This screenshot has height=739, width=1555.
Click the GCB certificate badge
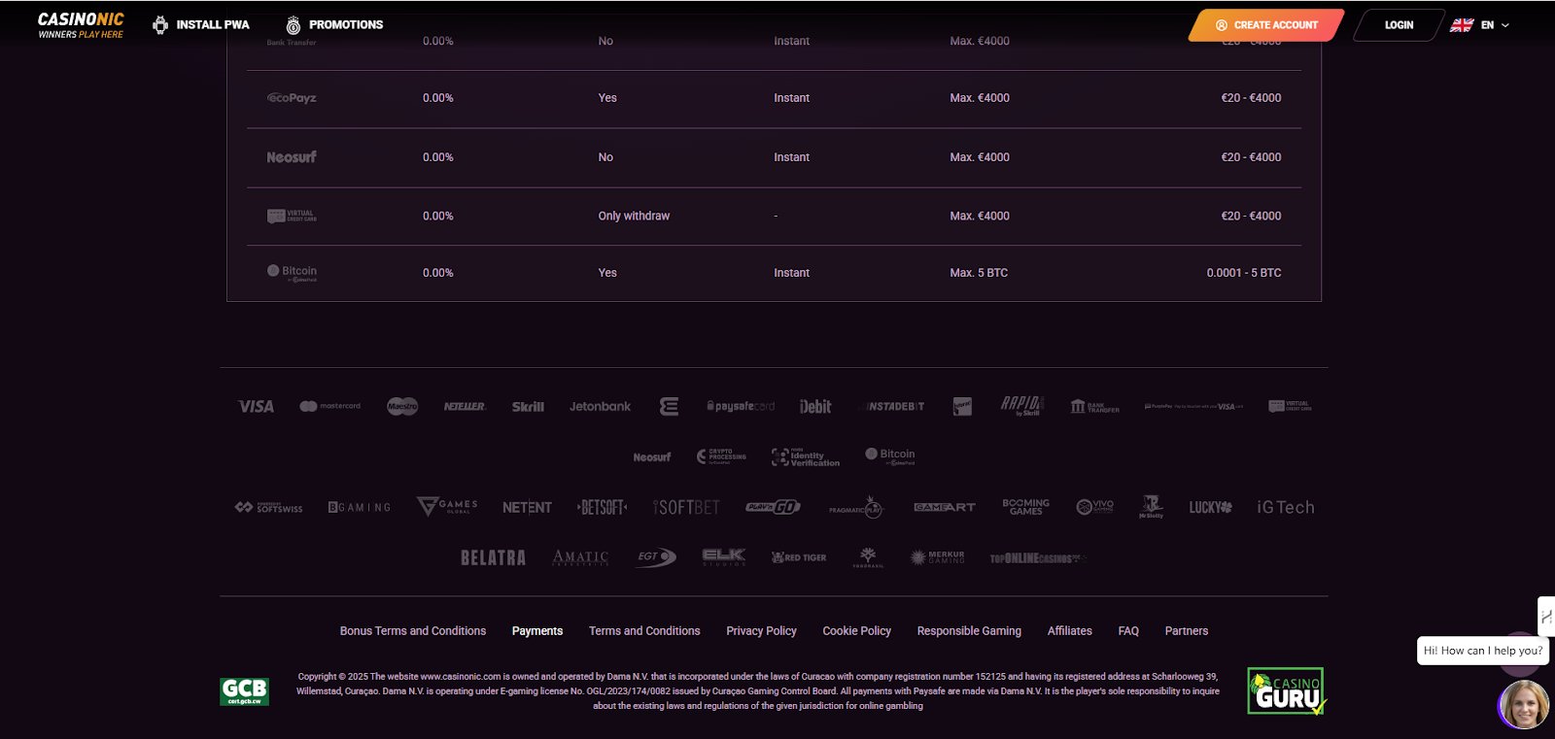click(x=244, y=691)
